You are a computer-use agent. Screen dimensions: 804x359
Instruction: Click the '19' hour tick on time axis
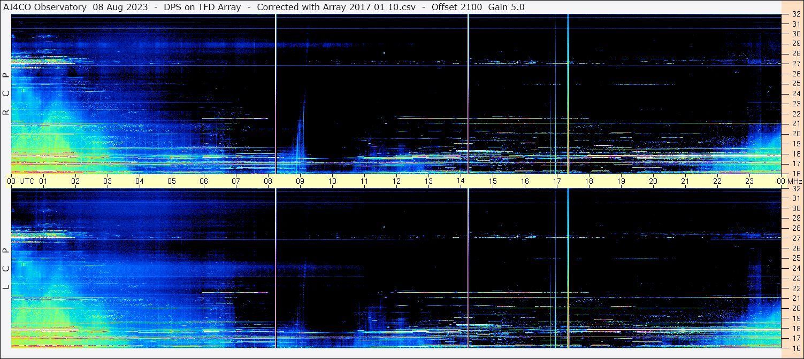coord(621,181)
